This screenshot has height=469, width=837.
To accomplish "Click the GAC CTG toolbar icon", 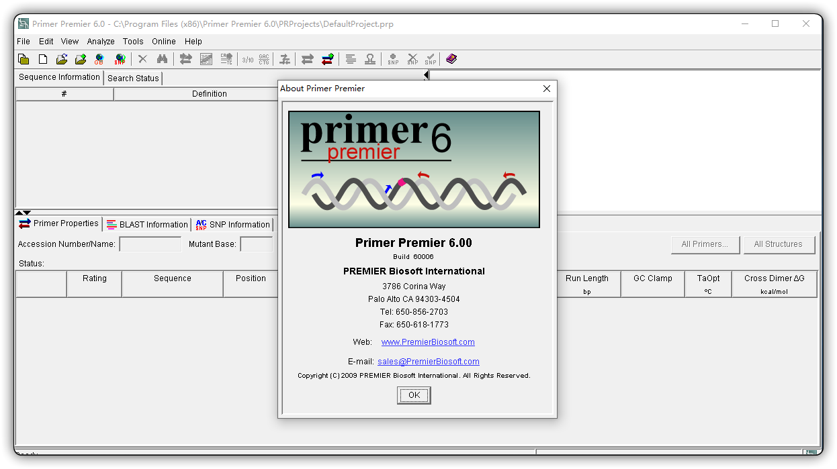I will point(264,59).
